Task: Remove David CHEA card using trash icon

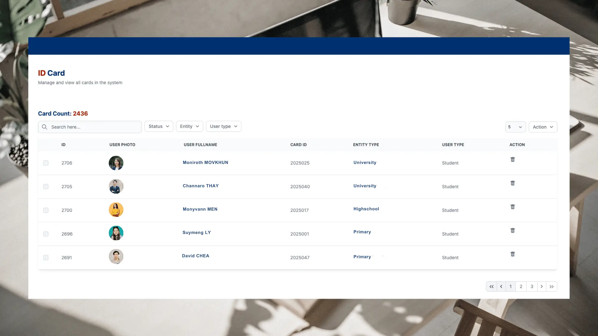Action: point(512,254)
